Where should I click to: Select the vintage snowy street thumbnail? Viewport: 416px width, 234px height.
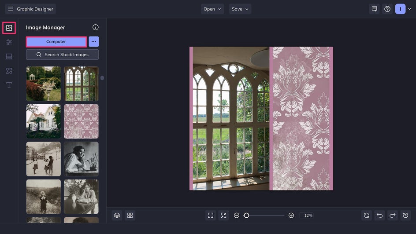[x=44, y=159]
